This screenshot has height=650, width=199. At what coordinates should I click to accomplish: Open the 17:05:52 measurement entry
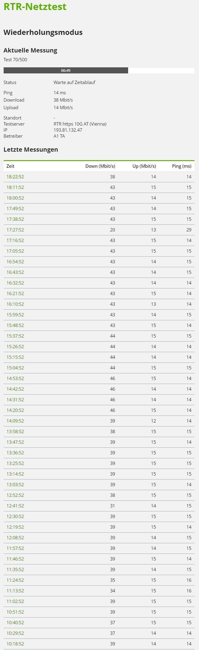(x=15, y=251)
